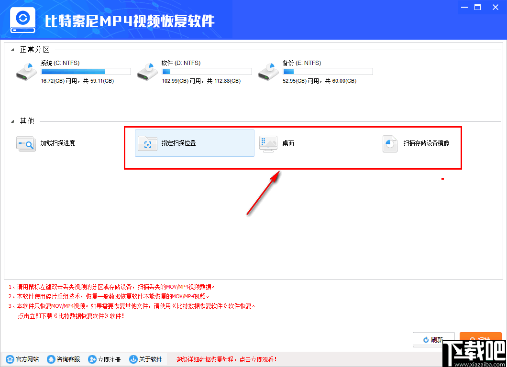Viewport: 507px width, 367px height.
Task: Click the app logo in title bar
Action: (x=22, y=20)
